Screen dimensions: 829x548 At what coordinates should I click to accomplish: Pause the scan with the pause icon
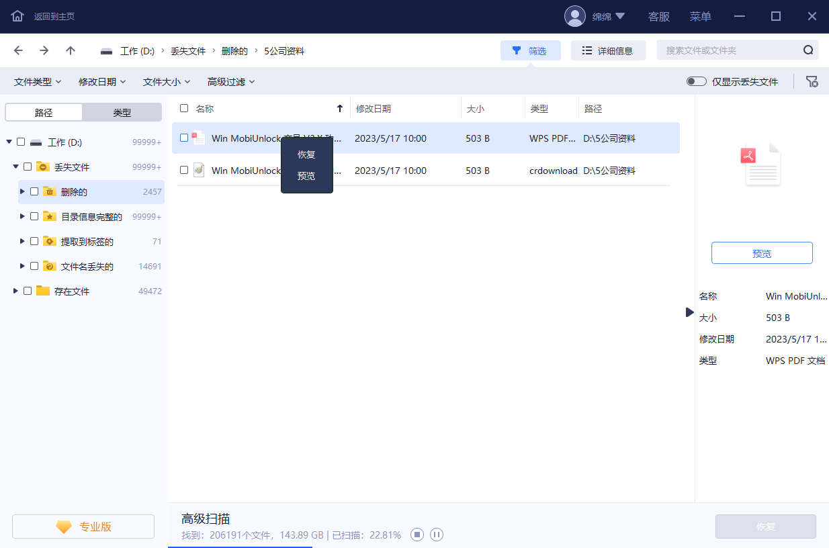click(437, 535)
